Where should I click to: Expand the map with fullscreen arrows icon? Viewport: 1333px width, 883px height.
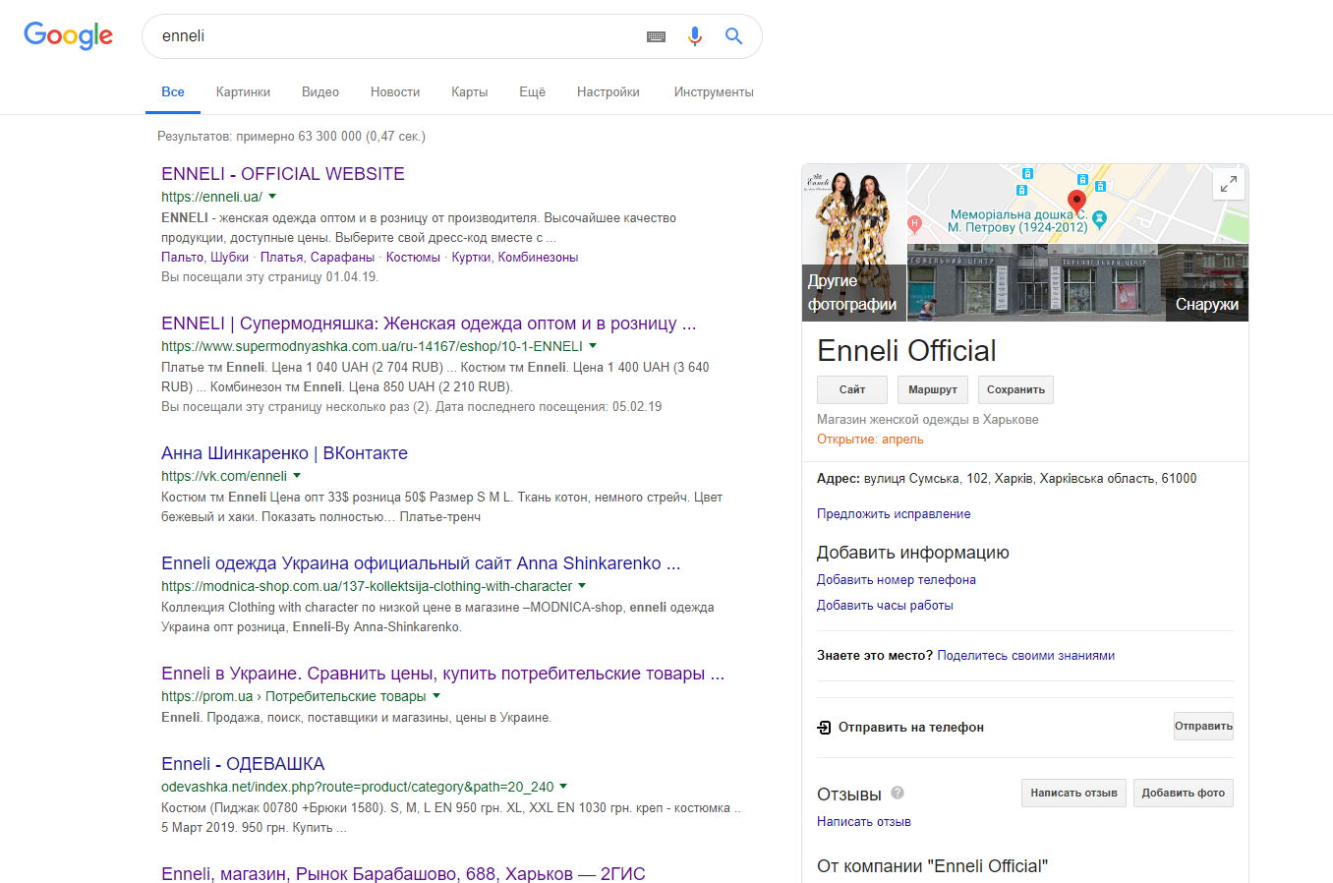(x=1229, y=184)
